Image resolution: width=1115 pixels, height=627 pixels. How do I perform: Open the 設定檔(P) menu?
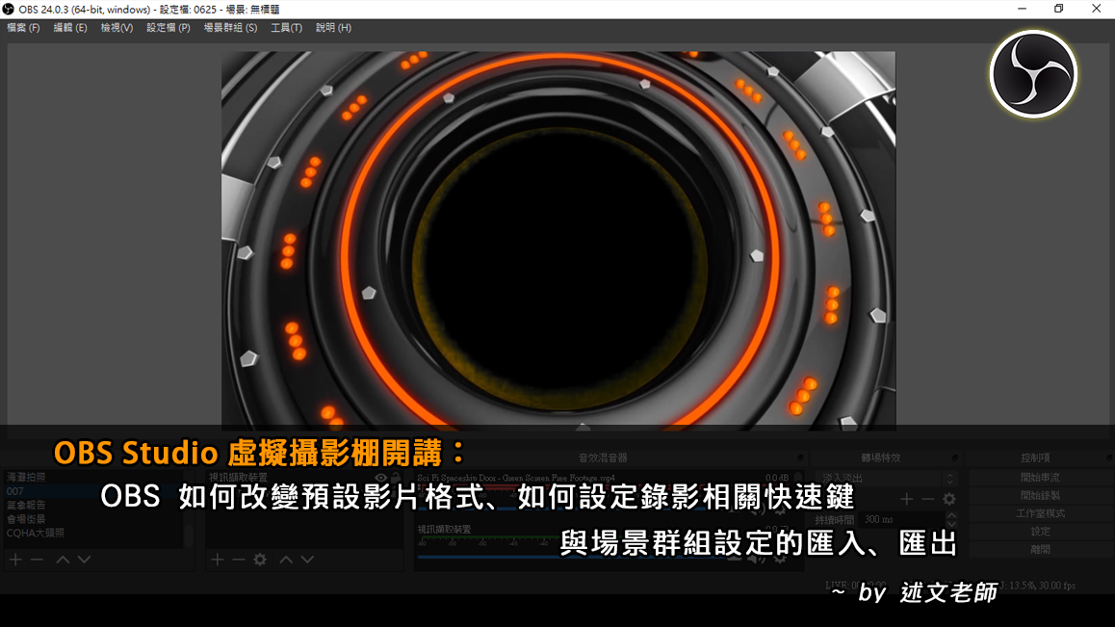(x=169, y=28)
